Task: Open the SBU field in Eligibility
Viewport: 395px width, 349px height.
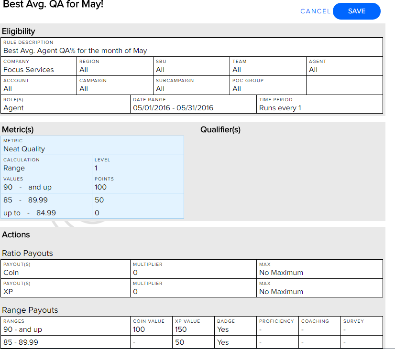Action: (191, 66)
